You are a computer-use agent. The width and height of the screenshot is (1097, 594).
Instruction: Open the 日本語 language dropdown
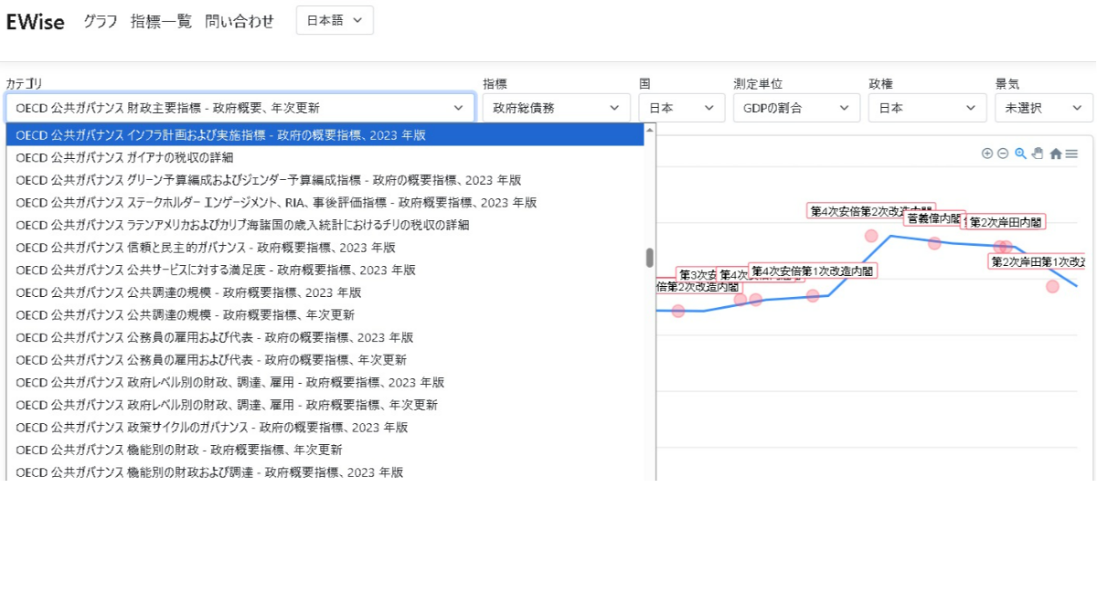(335, 20)
